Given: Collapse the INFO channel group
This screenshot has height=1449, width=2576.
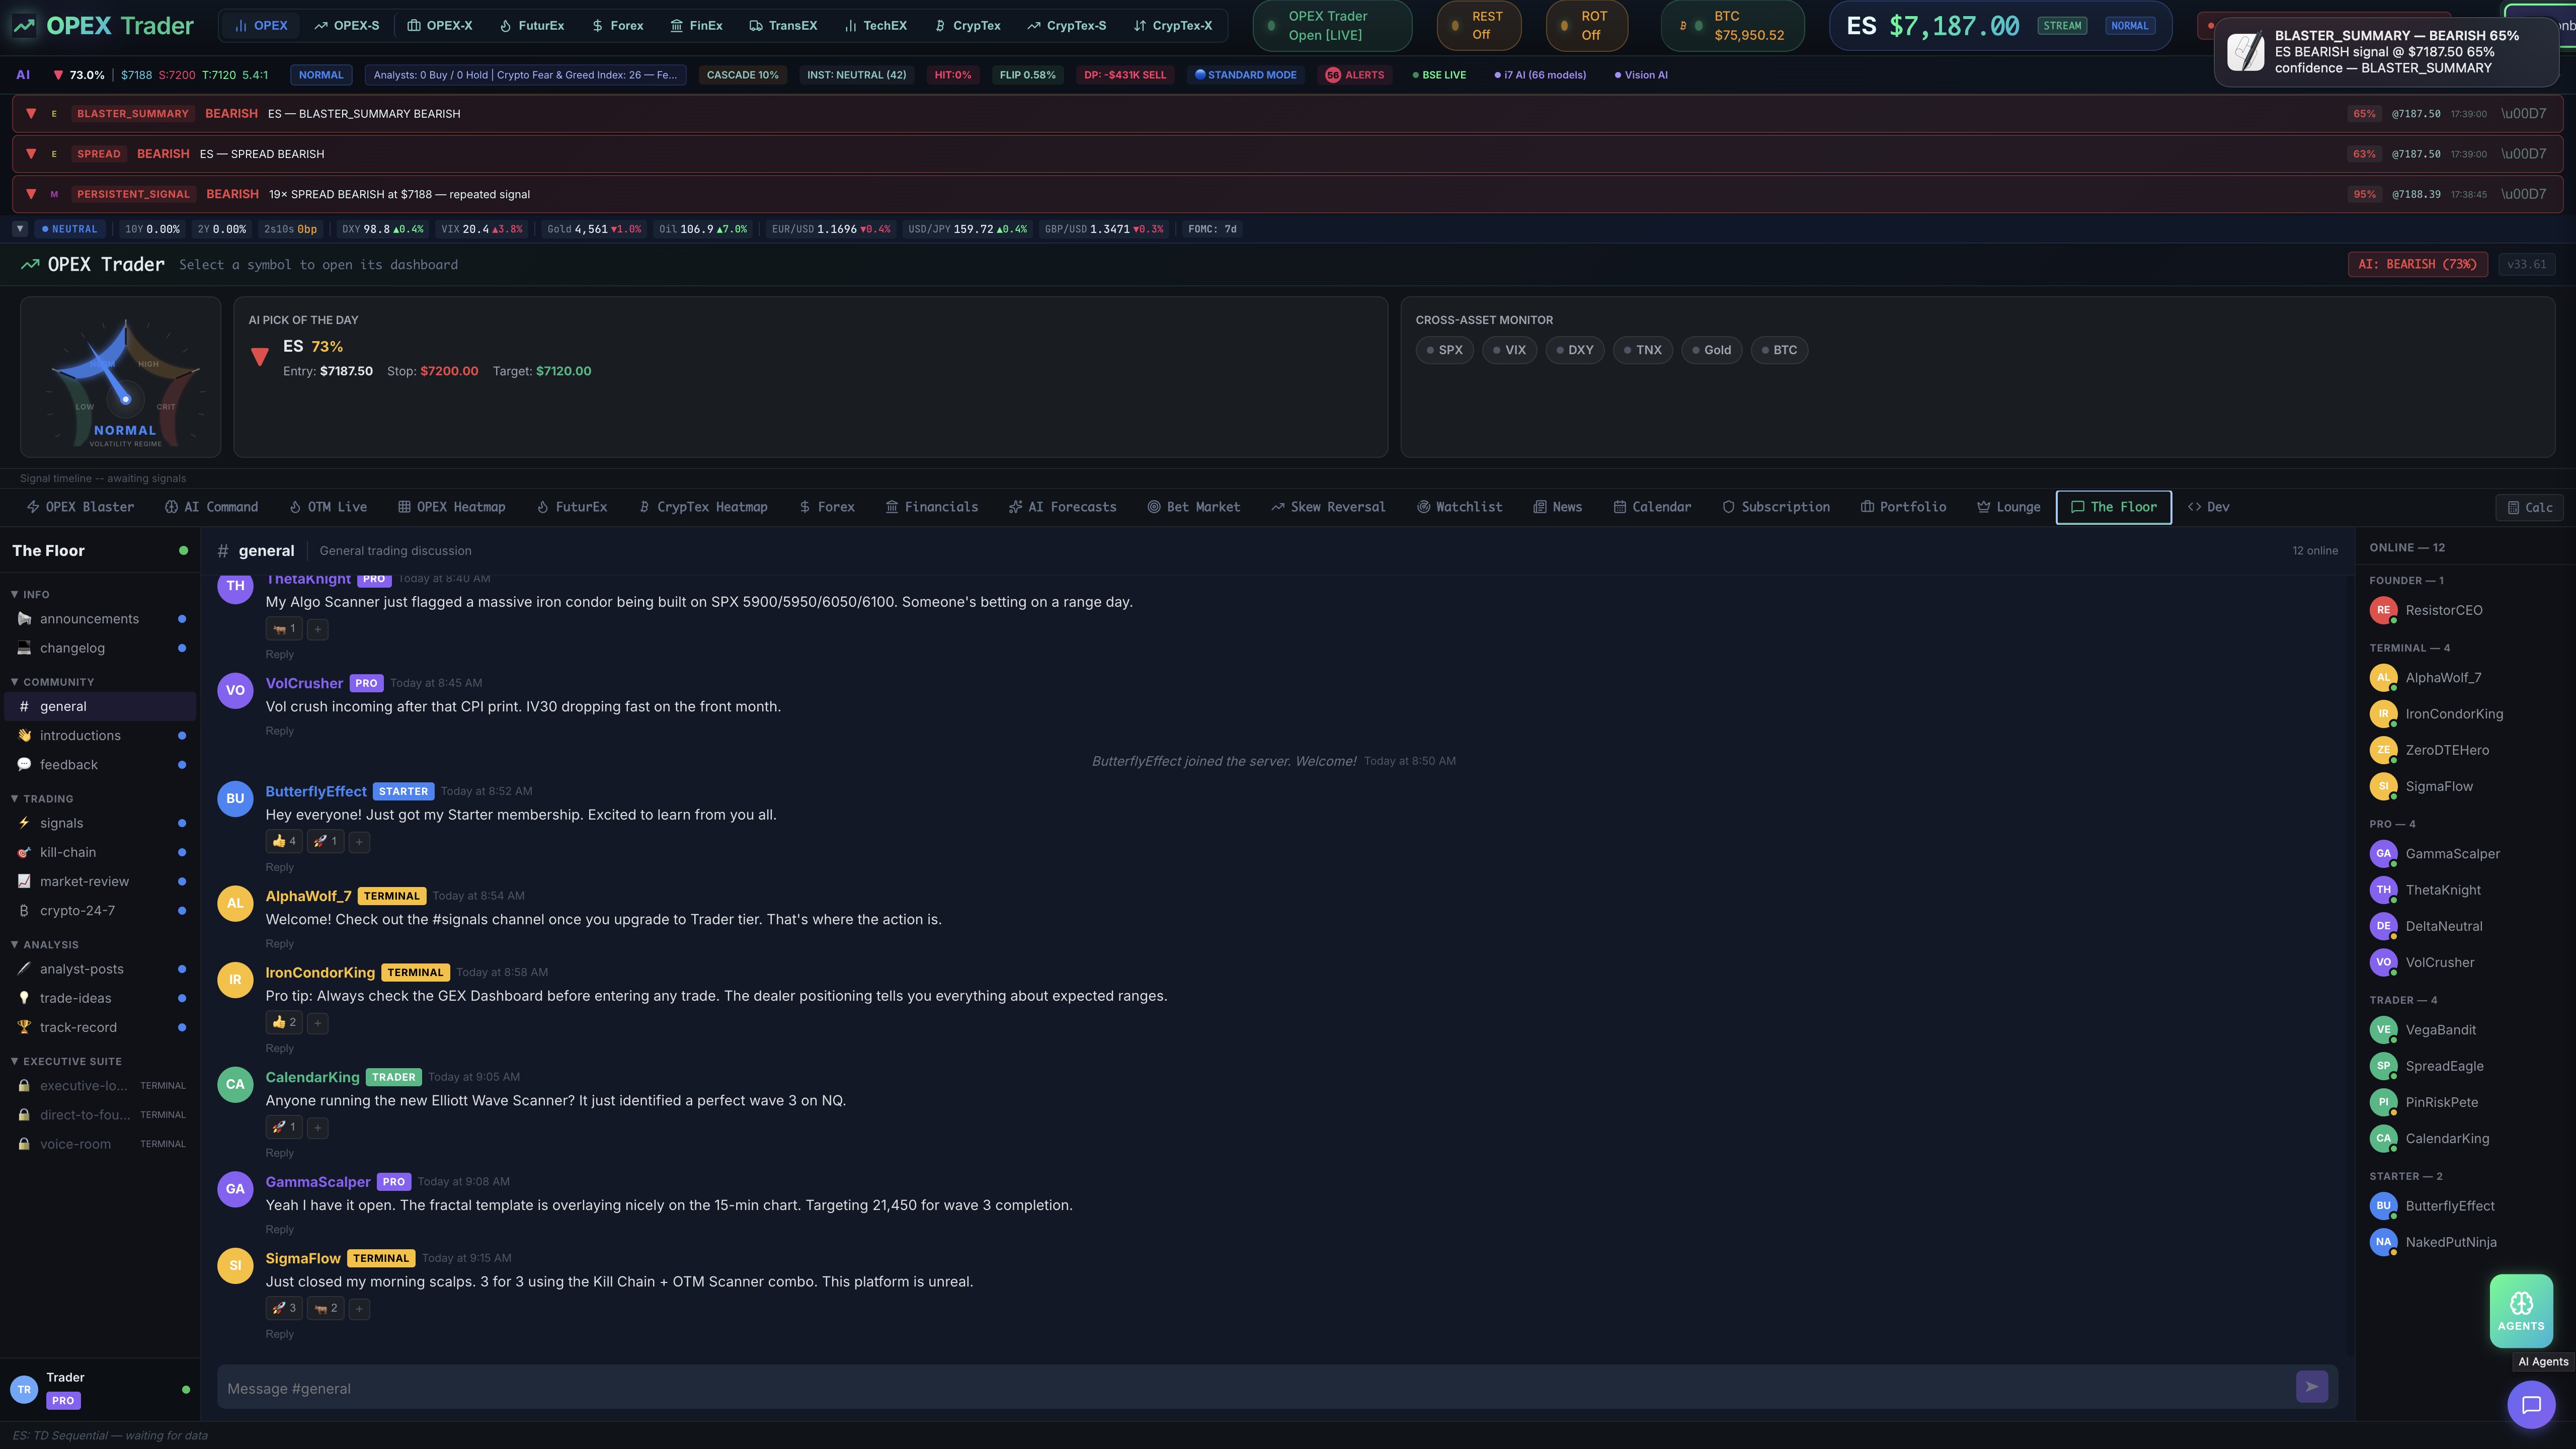Looking at the screenshot, I should 30,595.
